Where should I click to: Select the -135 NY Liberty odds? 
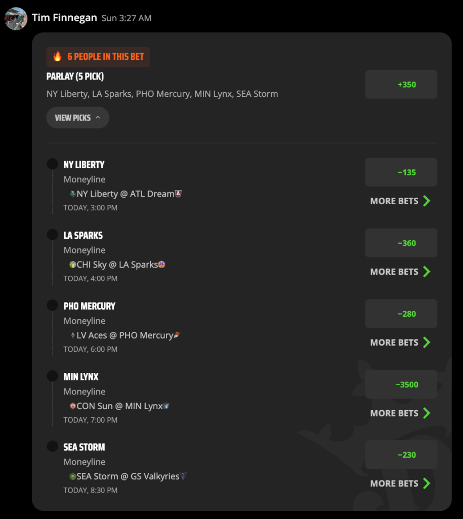pyautogui.click(x=401, y=172)
